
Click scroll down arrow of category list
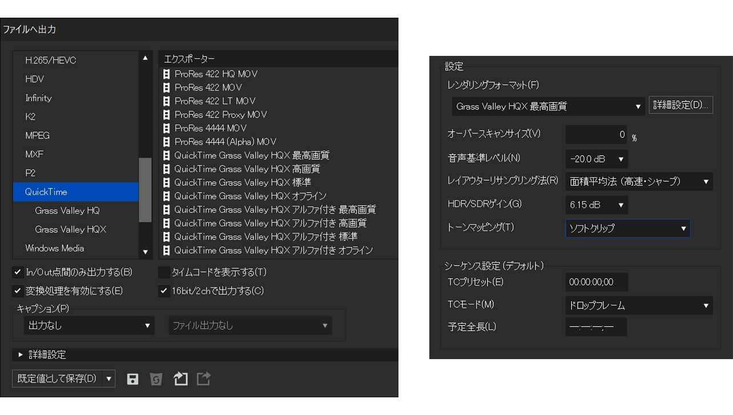145,252
